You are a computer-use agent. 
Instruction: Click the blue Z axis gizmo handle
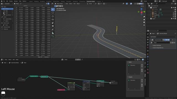click(x=141, y=9)
